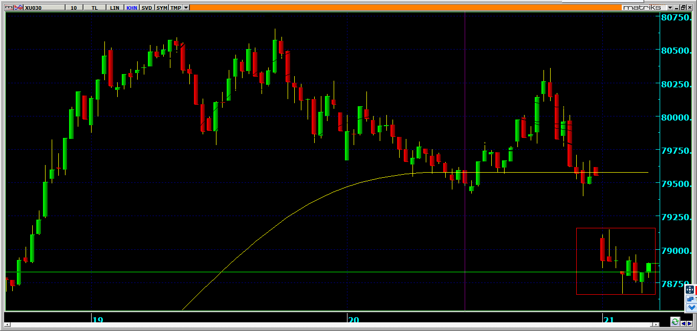
Task: Click the overlapping windows icon
Action: (x=690, y=299)
